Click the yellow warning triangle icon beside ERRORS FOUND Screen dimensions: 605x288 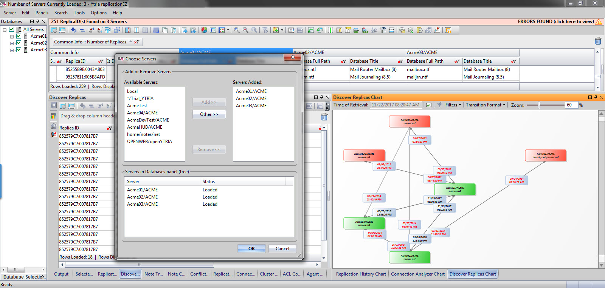click(599, 22)
